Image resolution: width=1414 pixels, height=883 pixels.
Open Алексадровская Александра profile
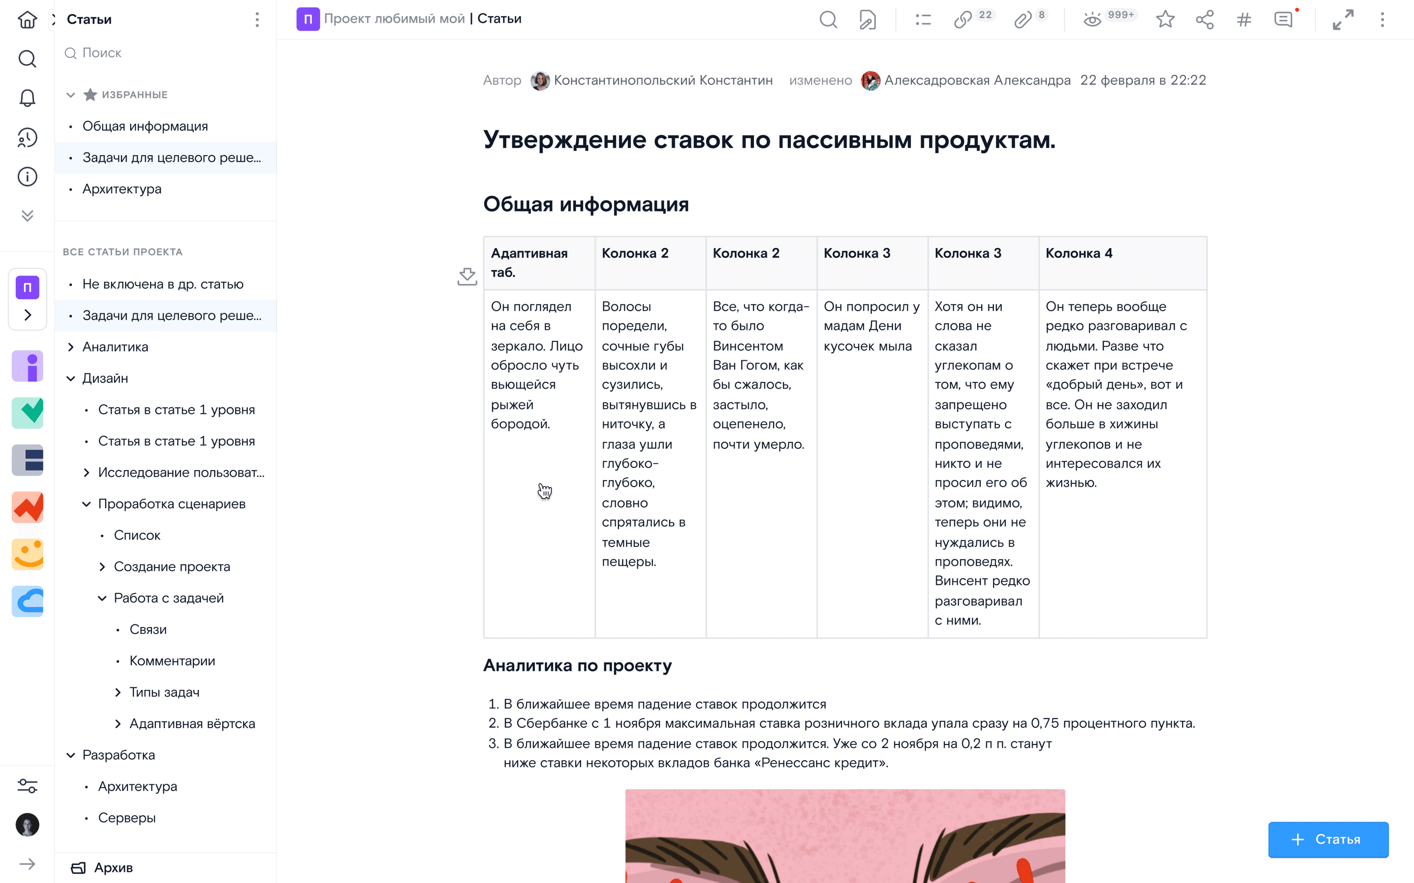(966, 81)
